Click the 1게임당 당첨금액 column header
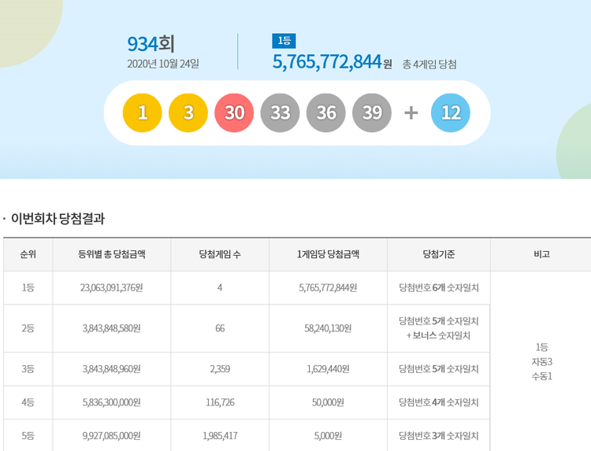591x451 pixels. (328, 254)
